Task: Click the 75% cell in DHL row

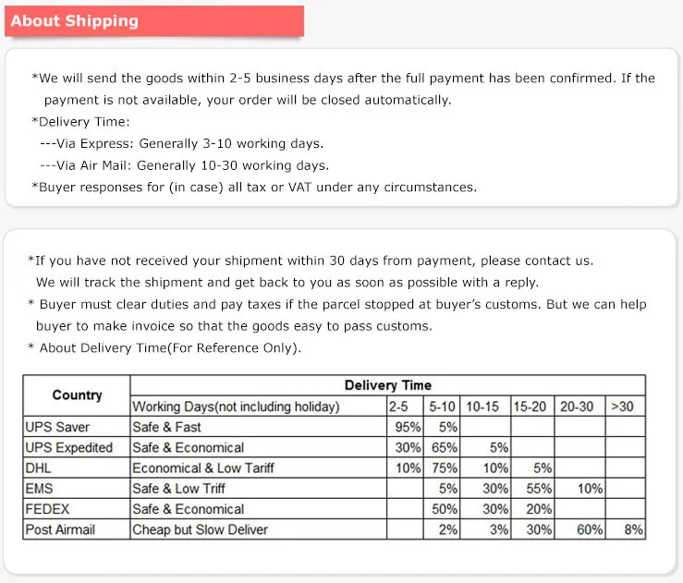Action: coord(442,468)
